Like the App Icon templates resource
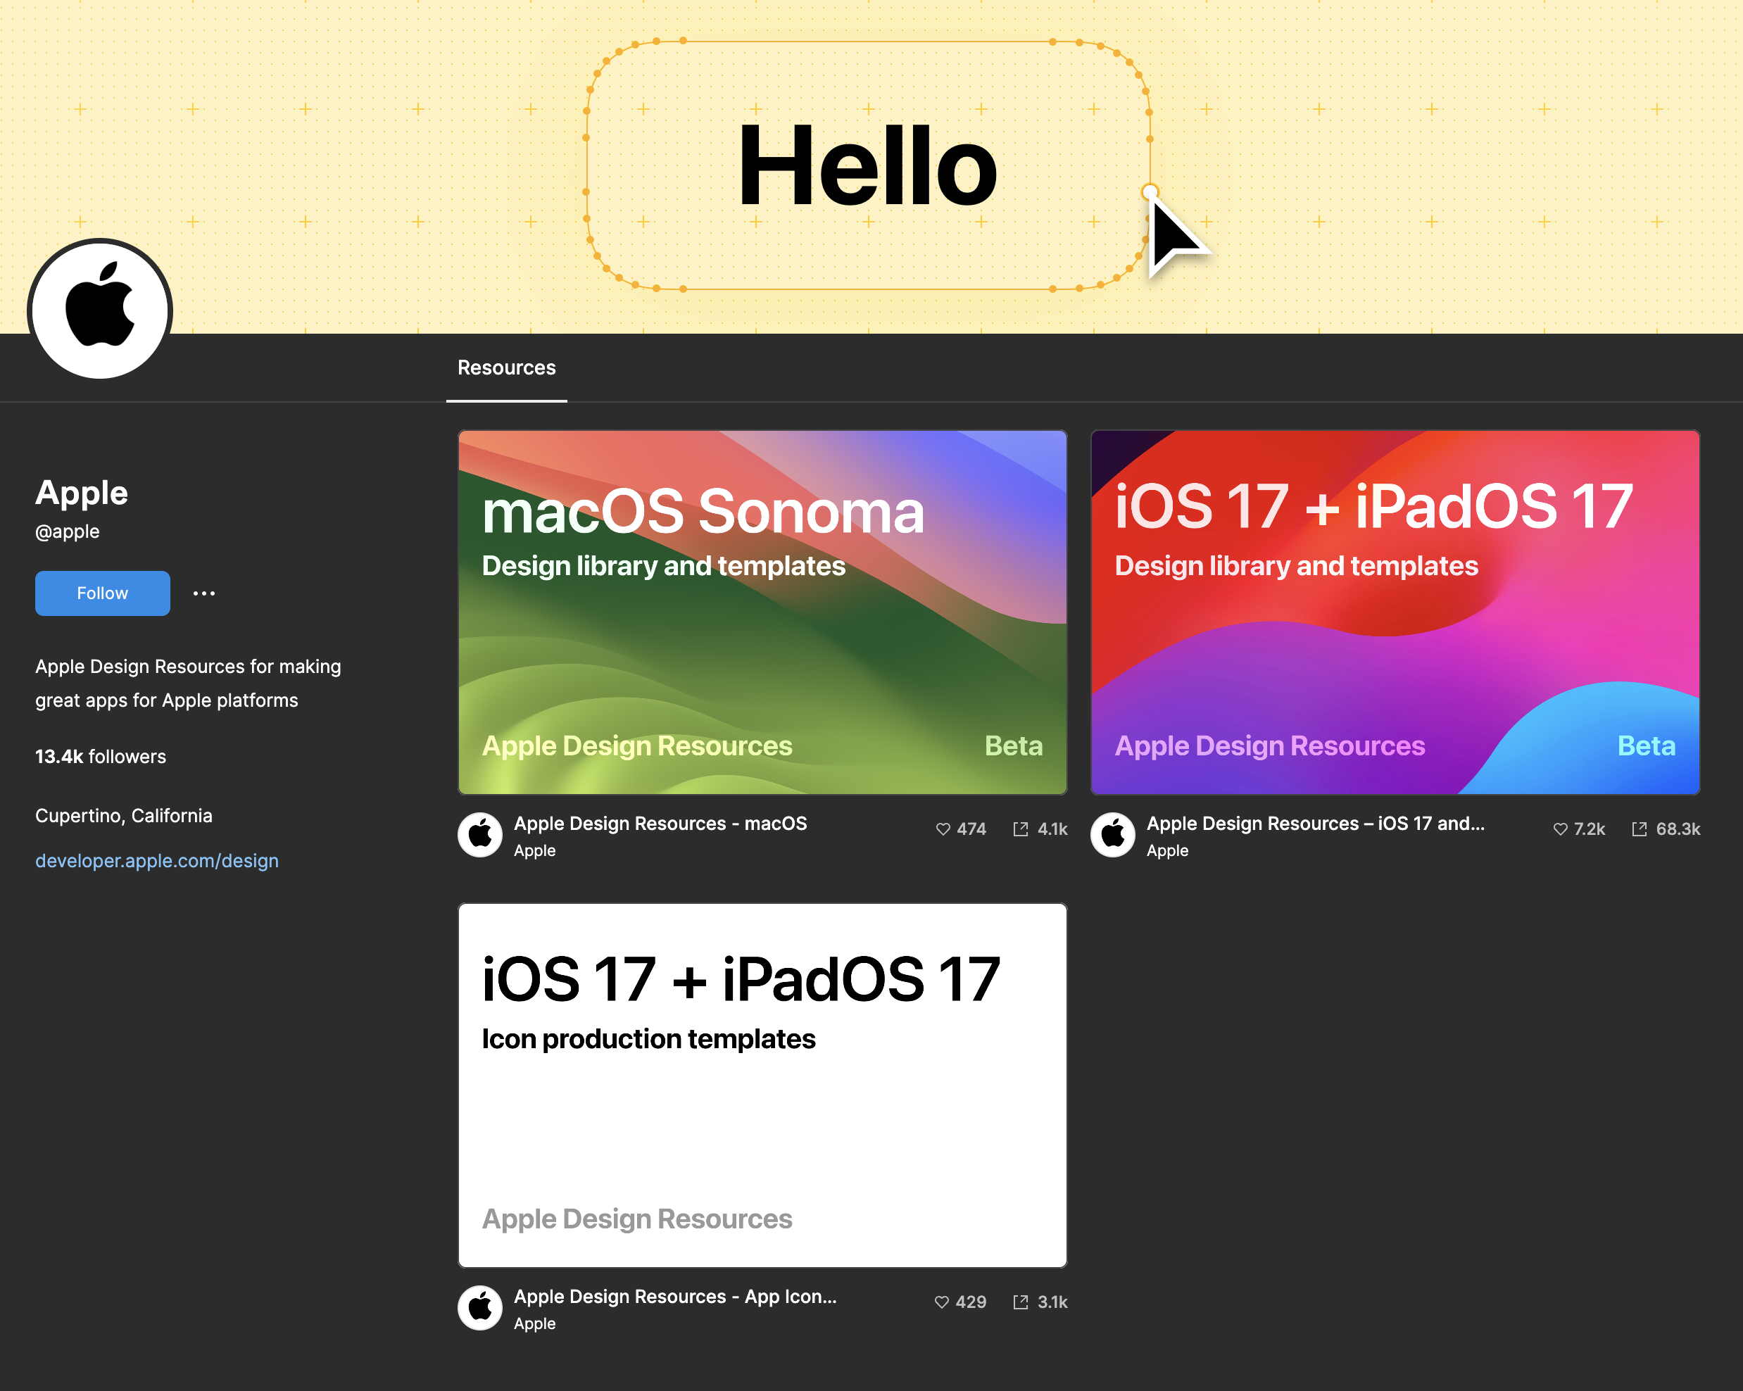Viewport: 1743px width, 1391px height. click(x=942, y=1302)
